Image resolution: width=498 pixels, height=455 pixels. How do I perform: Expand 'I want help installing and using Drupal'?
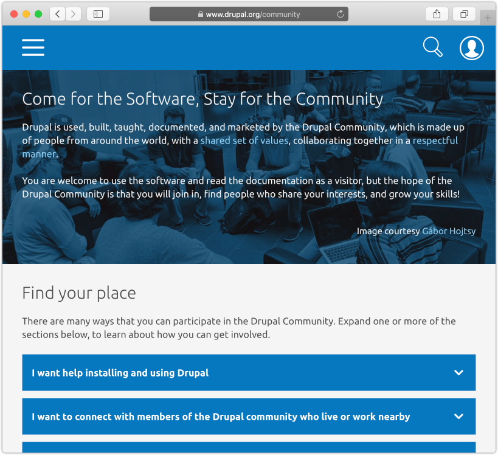[x=249, y=372]
